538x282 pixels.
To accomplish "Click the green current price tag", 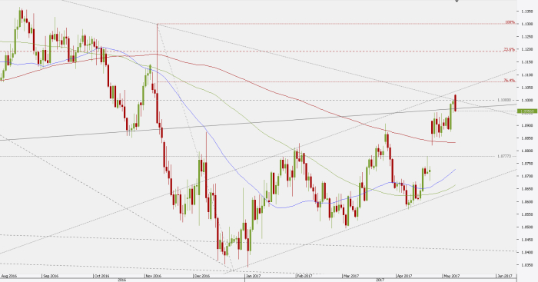I will click(527, 111).
